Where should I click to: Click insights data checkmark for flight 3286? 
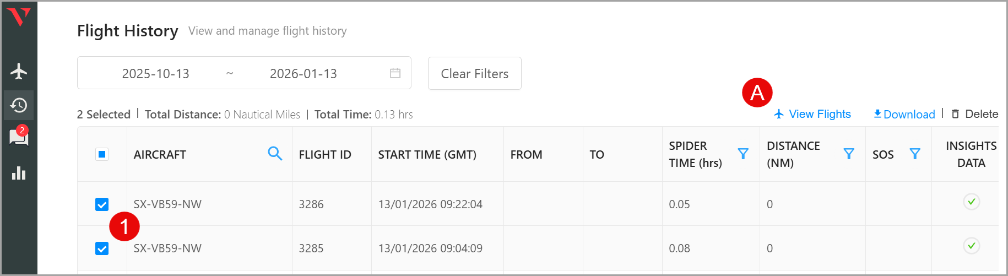click(x=971, y=202)
